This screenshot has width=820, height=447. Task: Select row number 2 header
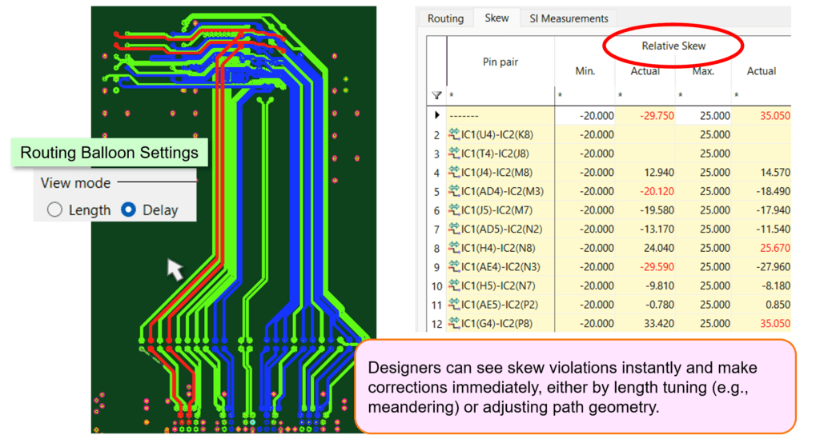pyautogui.click(x=436, y=134)
